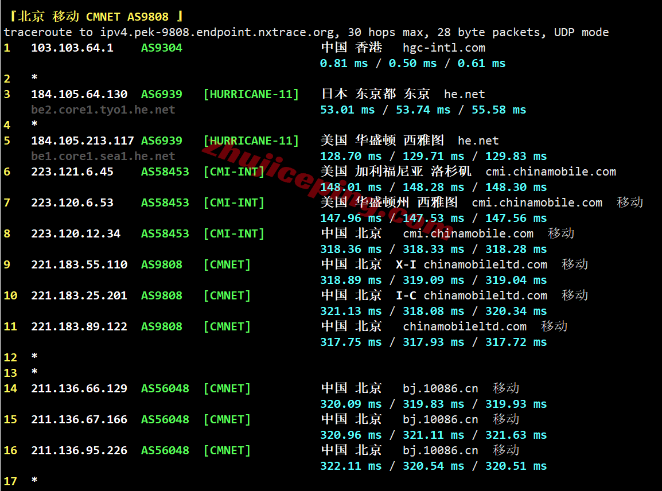The width and height of the screenshot is (662, 491).
Task: Click latency 53.01 ms on hop 3
Action: pos(347,110)
